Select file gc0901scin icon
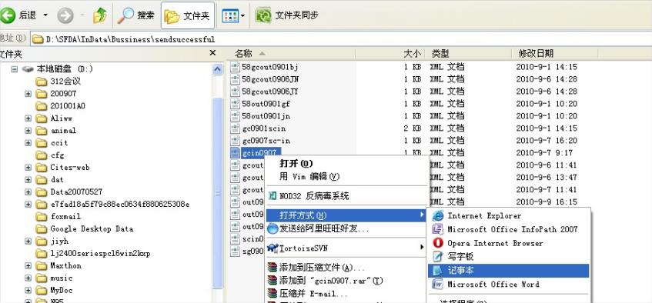This screenshot has height=303, width=652. 236,128
